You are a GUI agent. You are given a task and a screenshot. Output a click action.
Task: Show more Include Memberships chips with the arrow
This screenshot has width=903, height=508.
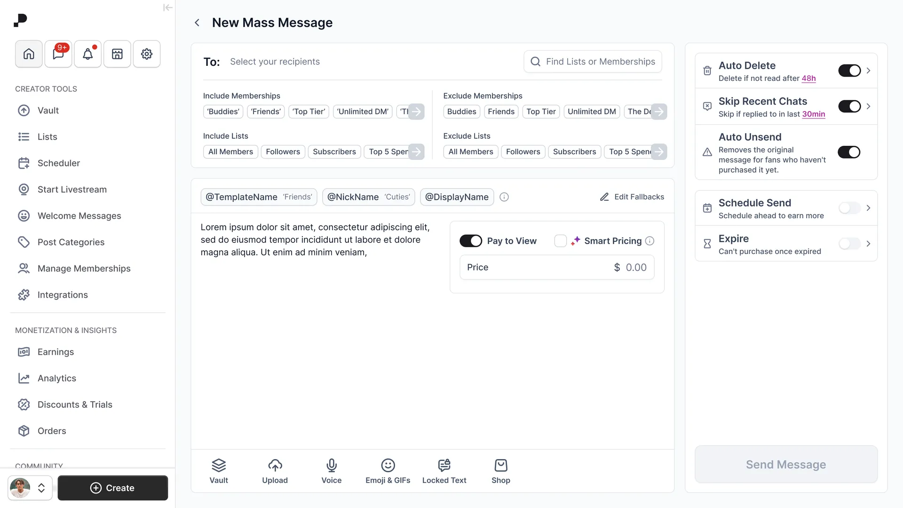click(x=417, y=111)
